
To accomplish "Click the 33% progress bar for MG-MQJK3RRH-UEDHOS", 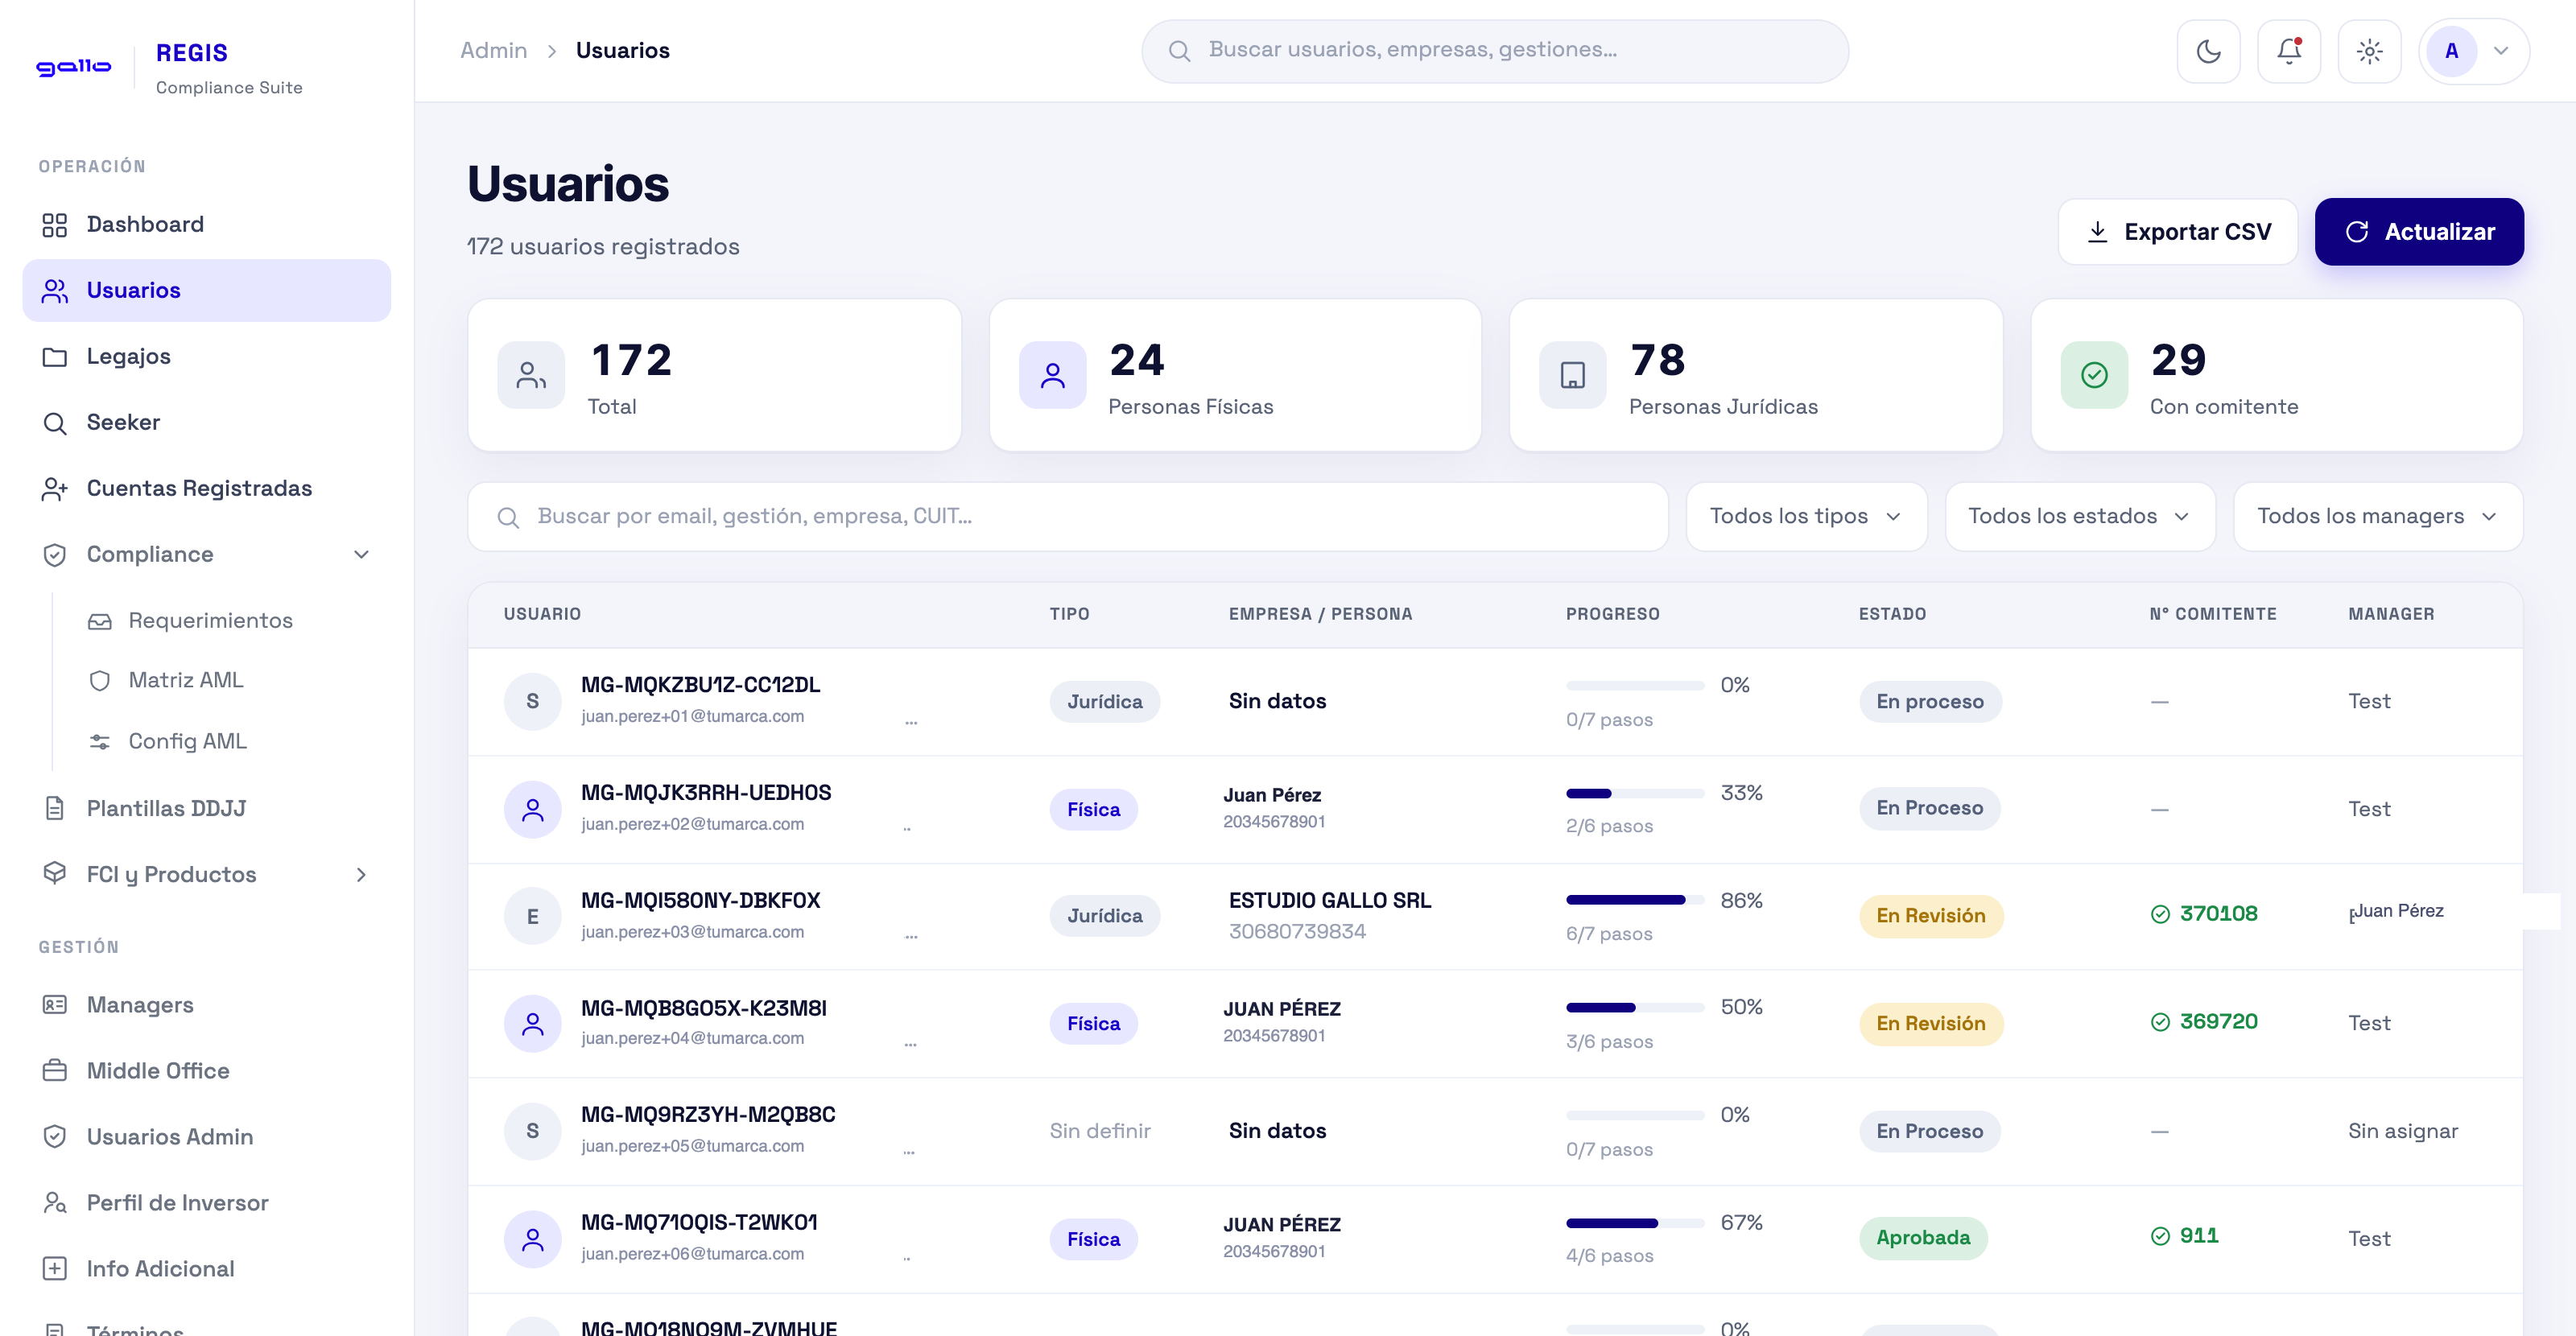I will (x=1634, y=793).
